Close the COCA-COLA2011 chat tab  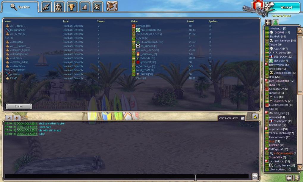(x=243, y=118)
